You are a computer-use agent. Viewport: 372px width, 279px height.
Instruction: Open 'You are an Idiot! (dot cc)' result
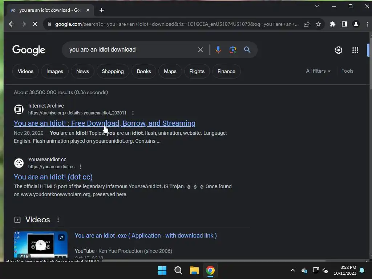(x=53, y=177)
